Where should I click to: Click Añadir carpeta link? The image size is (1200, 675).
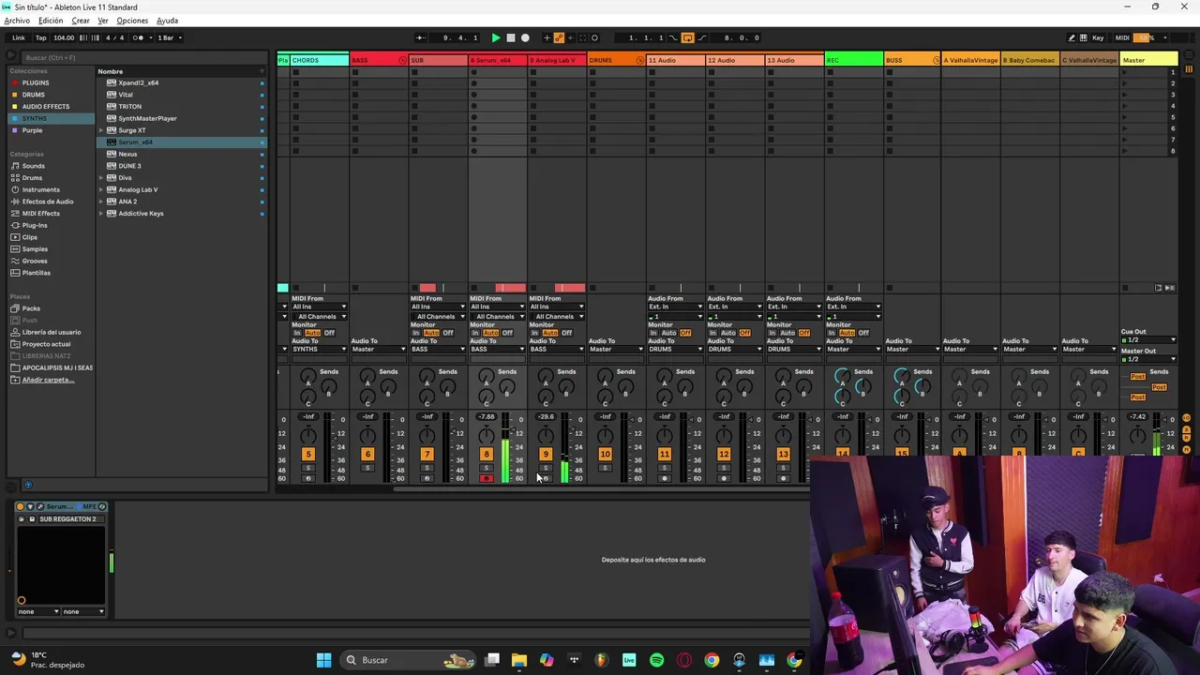point(47,380)
